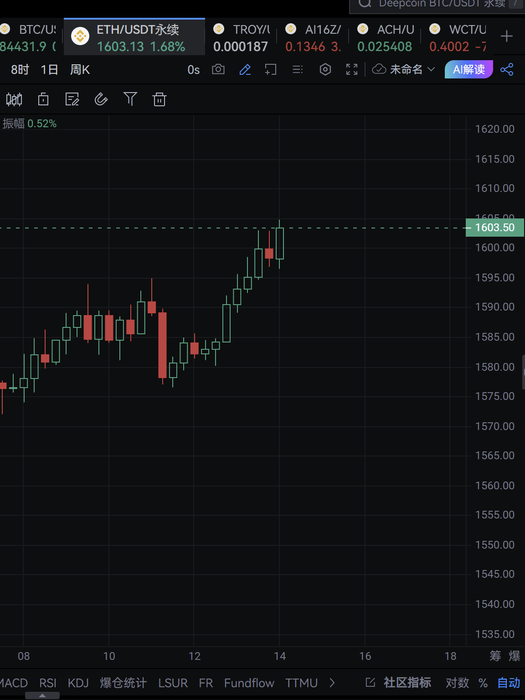Select the FR indicator
The image size is (525, 700).
206,683
